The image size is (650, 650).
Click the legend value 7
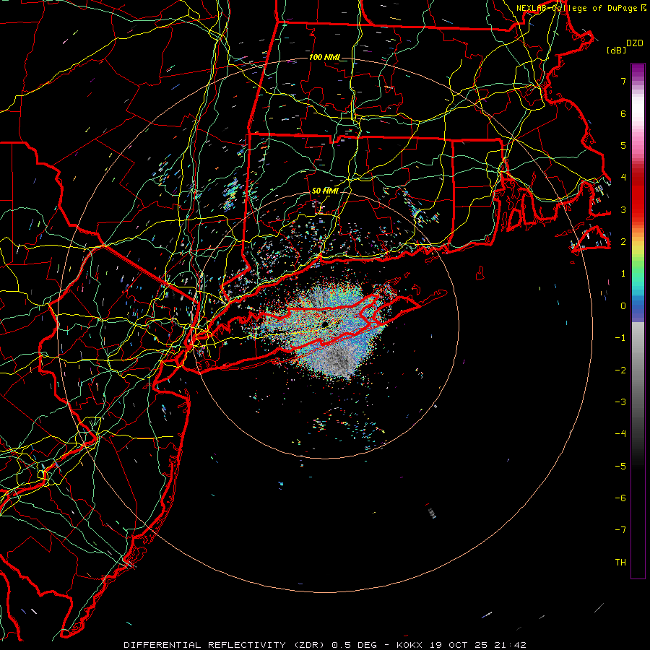(x=623, y=81)
